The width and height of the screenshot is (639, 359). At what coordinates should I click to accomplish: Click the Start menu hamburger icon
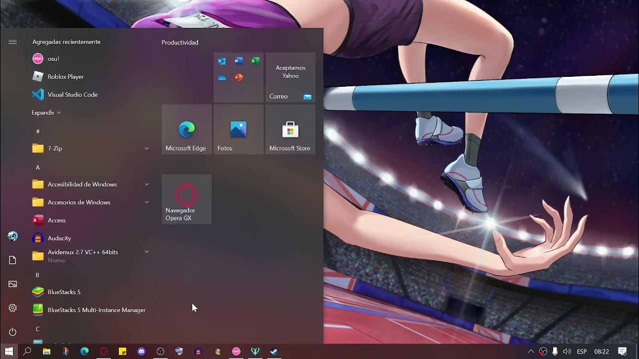coord(12,42)
